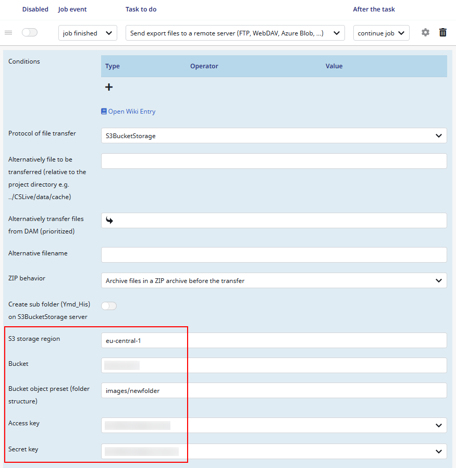Add a condition with the plus icon
The width and height of the screenshot is (456, 468).
click(x=109, y=87)
